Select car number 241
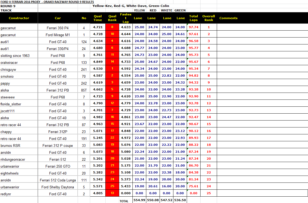Screen dimensions: 308x203 click(84, 69)
